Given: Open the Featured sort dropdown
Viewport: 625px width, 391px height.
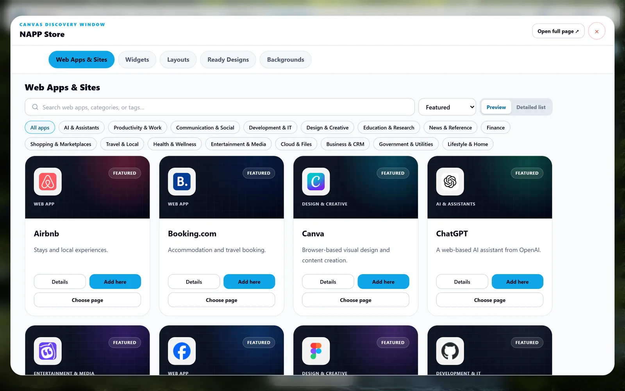Looking at the screenshot, I should [x=447, y=107].
